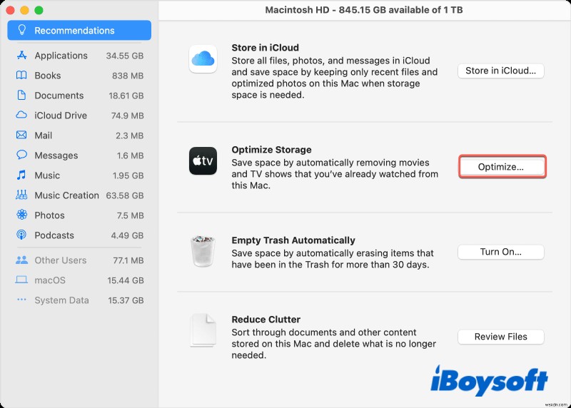Click the 4.49 GB Podcasts size
The image size is (571, 408).
click(127, 235)
